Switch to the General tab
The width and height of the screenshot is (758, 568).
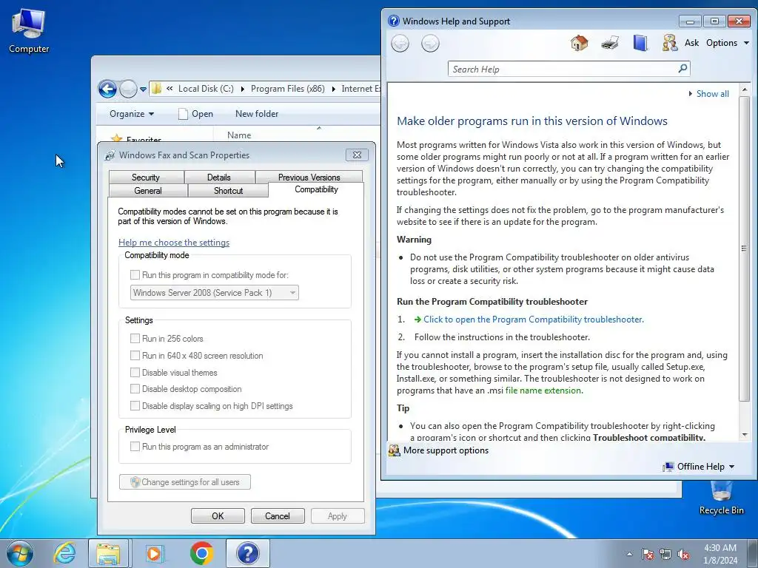[148, 190]
